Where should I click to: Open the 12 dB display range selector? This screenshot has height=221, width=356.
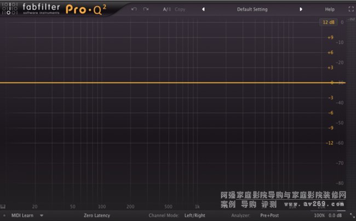pos(328,22)
